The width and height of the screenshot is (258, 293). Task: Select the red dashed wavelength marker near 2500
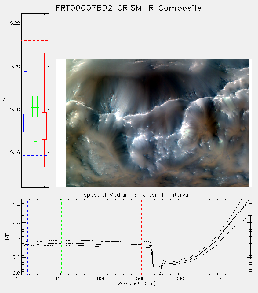tap(141, 237)
